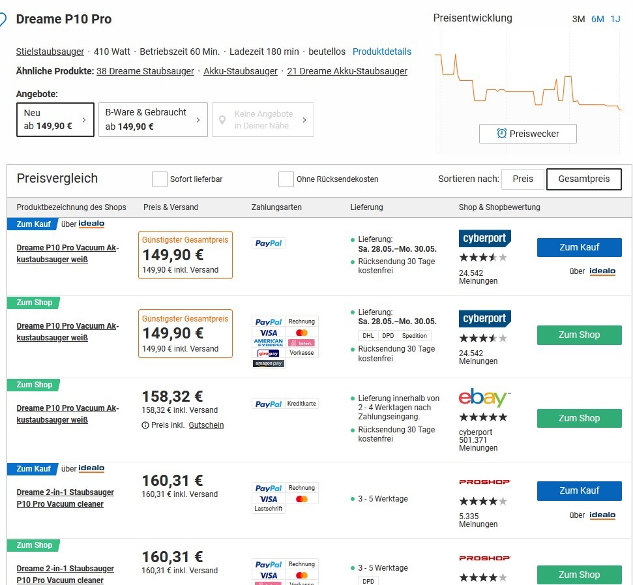Viewport: 633px width, 585px height.
Task: Click star rating in cyberport's Zum Kauf offer
Action: click(x=483, y=257)
